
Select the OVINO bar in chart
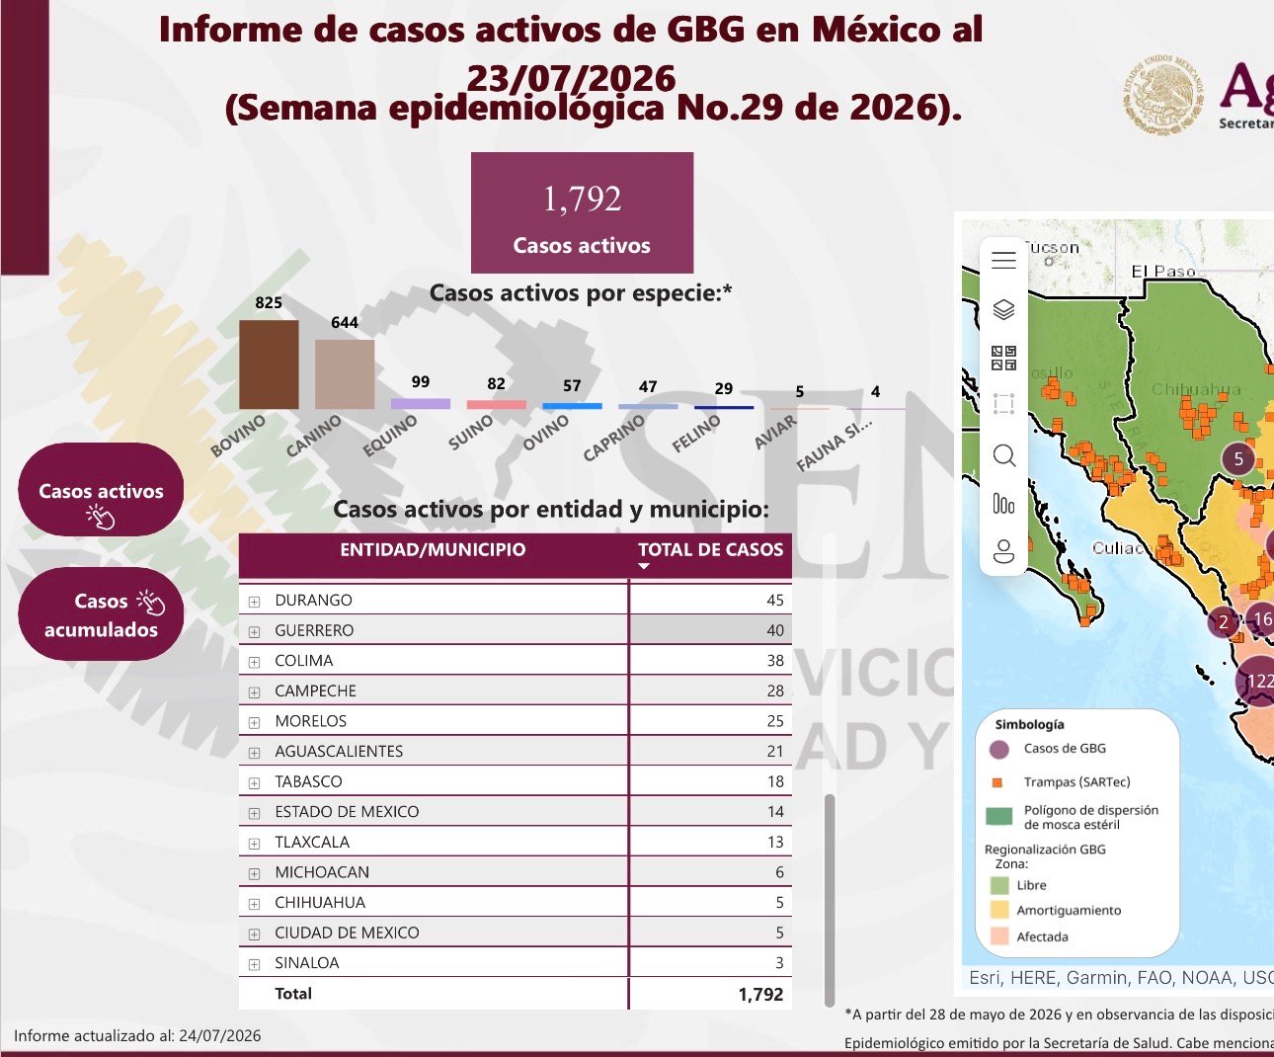click(x=572, y=406)
